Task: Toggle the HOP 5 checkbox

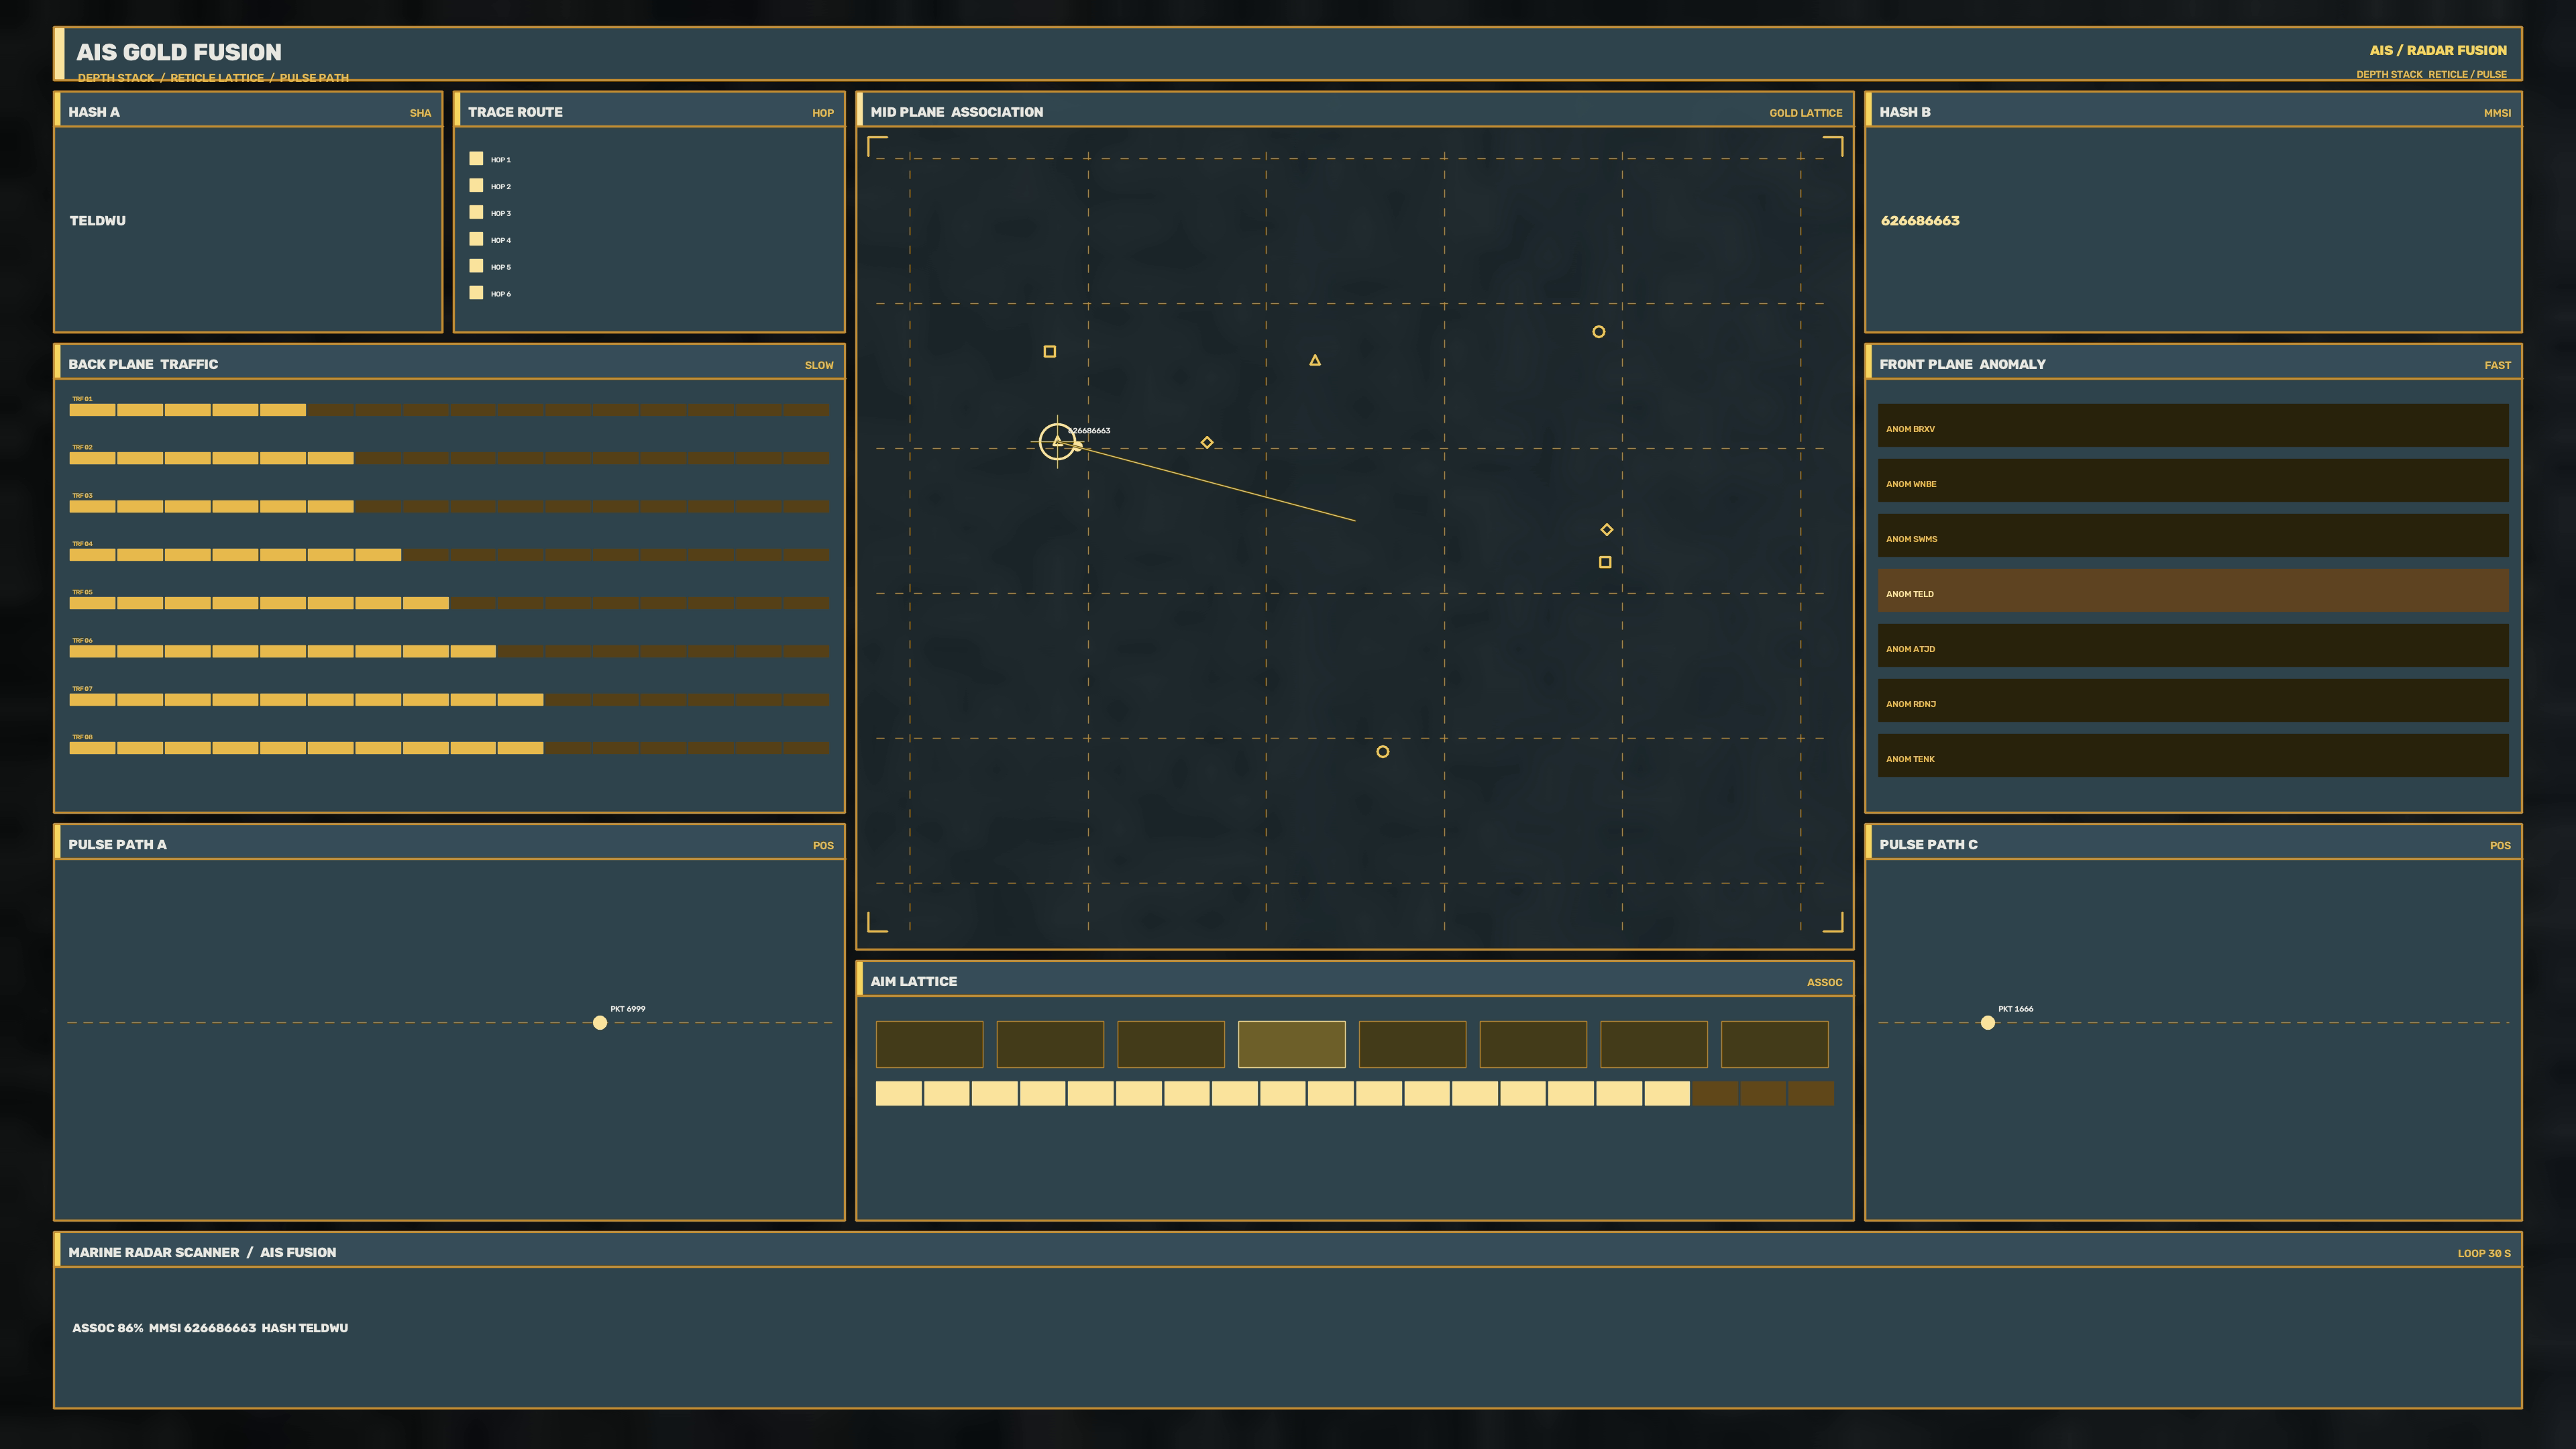Action: [x=476, y=266]
